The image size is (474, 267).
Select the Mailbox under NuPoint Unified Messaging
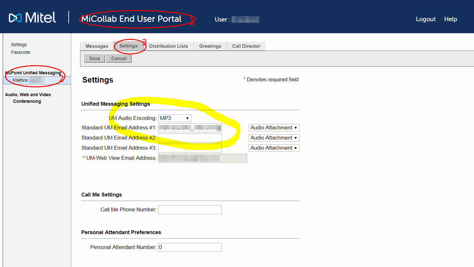pyautogui.click(x=21, y=80)
